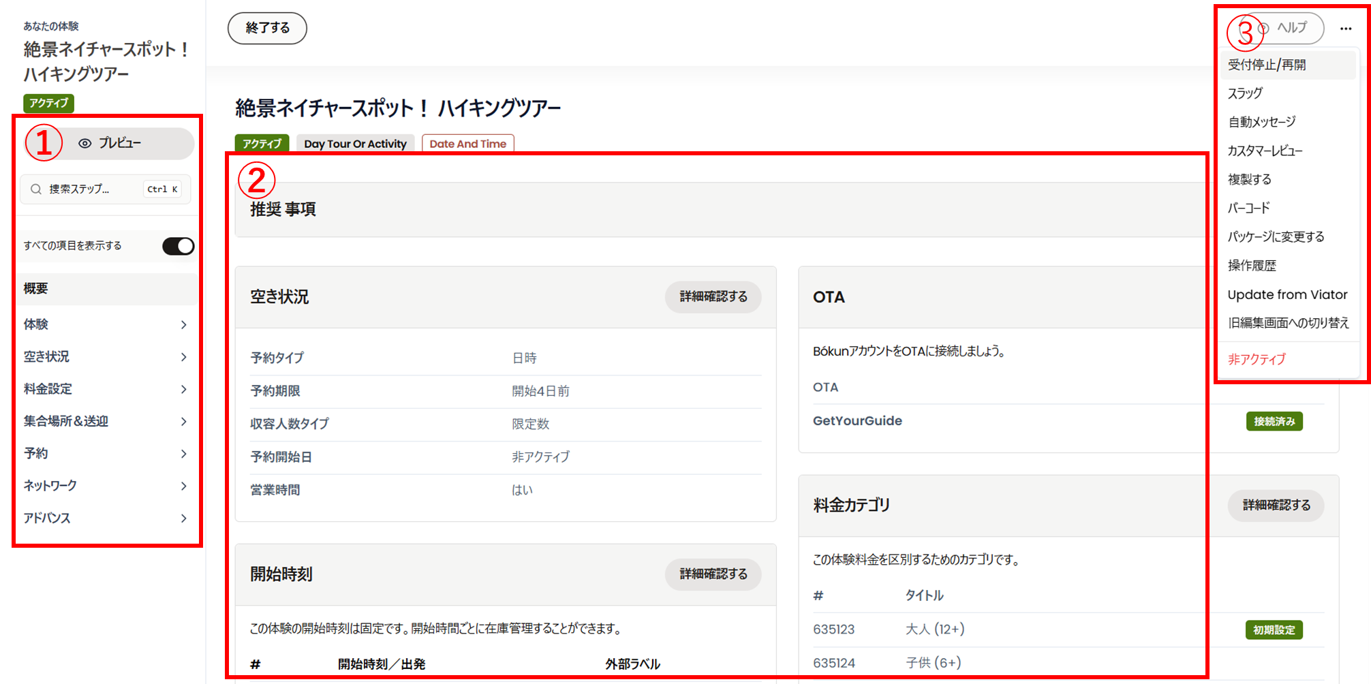Screen dimensions: 1371x684
Task: Select Update from Viator menu entry
Action: (1287, 294)
